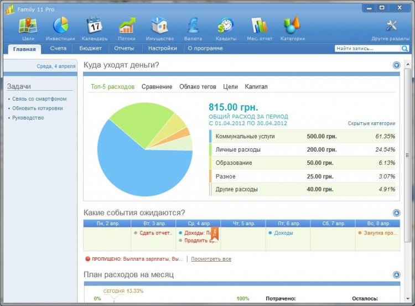Image resolution: width=415 pixels, height=306 pixels.
Task: Open the Закупка про... event on Sunday
Action: (378, 233)
